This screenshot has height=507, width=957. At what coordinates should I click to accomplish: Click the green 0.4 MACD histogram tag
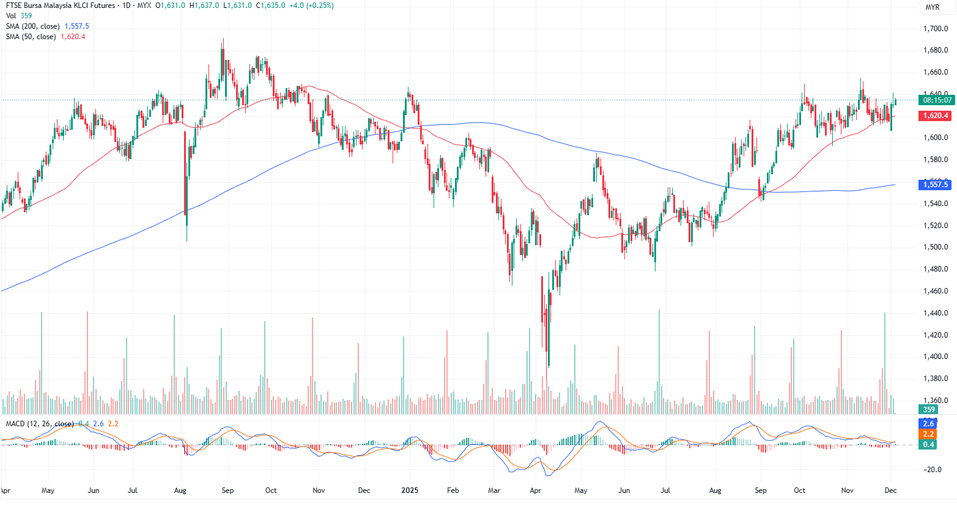pos(928,445)
